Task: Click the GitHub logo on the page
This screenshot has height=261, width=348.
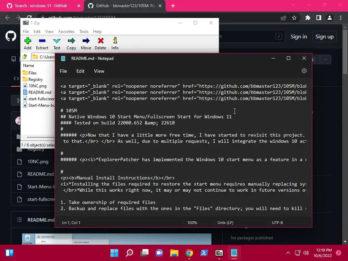Action: point(11,36)
